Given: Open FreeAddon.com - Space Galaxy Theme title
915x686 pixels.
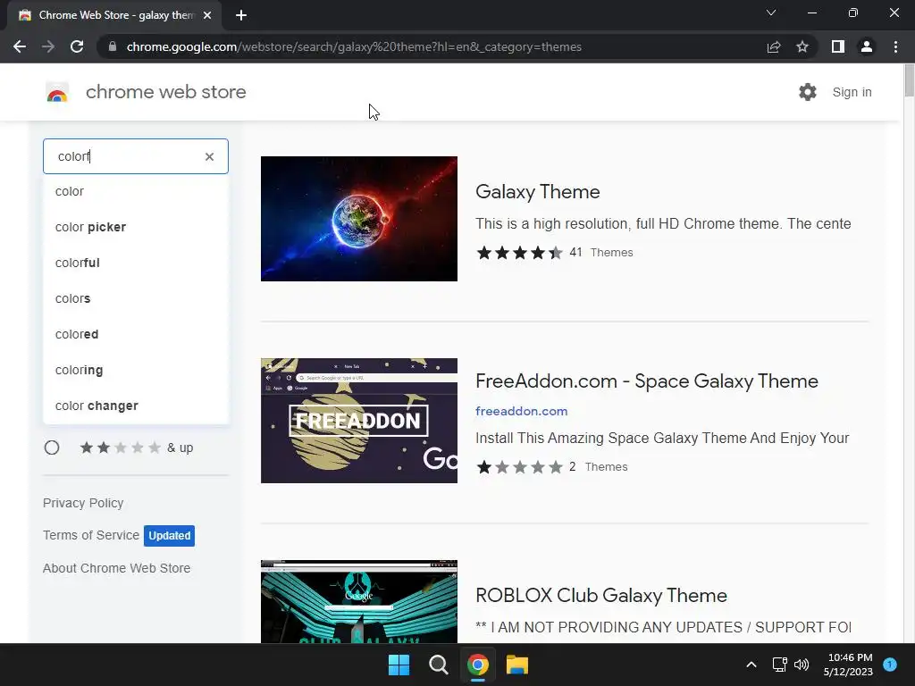Looking at the screenshot, I should [647, 381].
